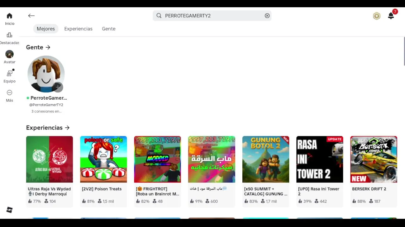Image resolution: width=405 pixels, height=227 pixels.
Task: Open Ultras Raja Vs Wydad game thumbnail
Action: pyautogui.click(x=49, y=159)
